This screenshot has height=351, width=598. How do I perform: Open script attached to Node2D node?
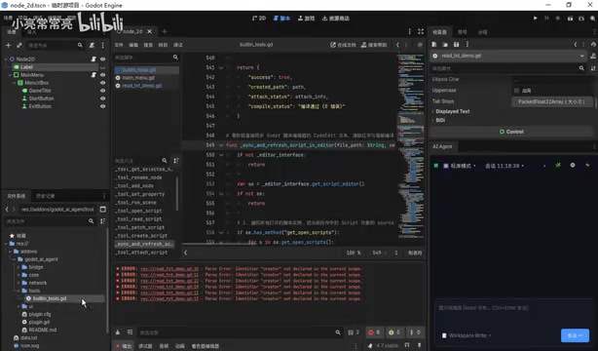point(93,59)
